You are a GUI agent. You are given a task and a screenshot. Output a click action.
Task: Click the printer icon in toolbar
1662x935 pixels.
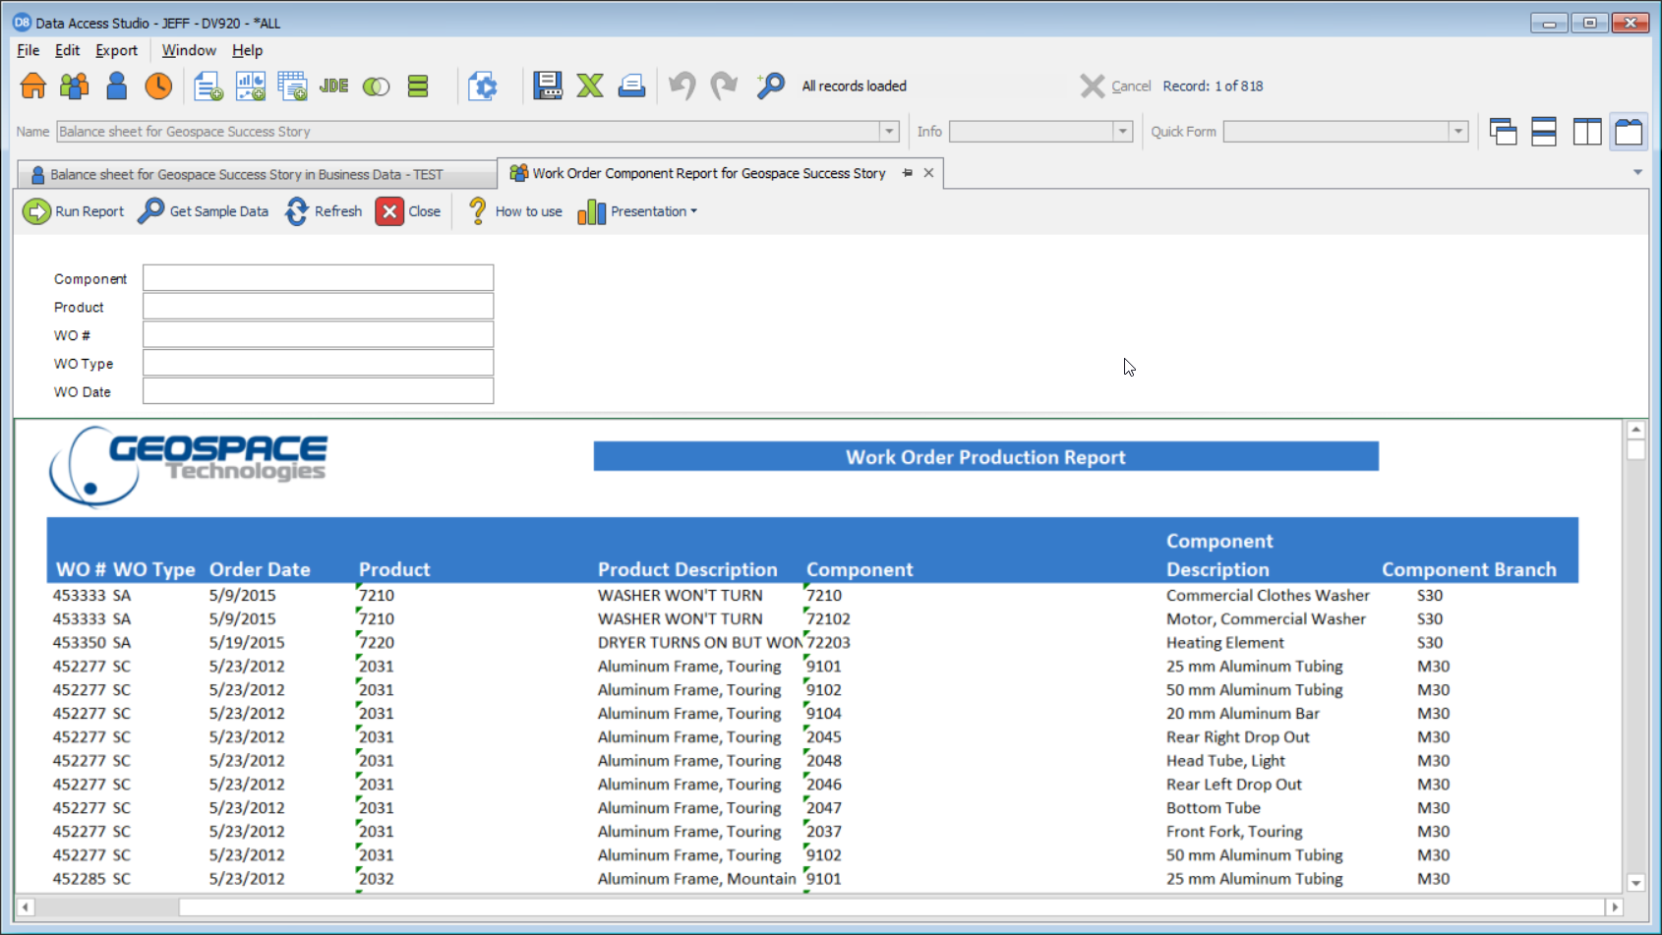pos(631,87)
